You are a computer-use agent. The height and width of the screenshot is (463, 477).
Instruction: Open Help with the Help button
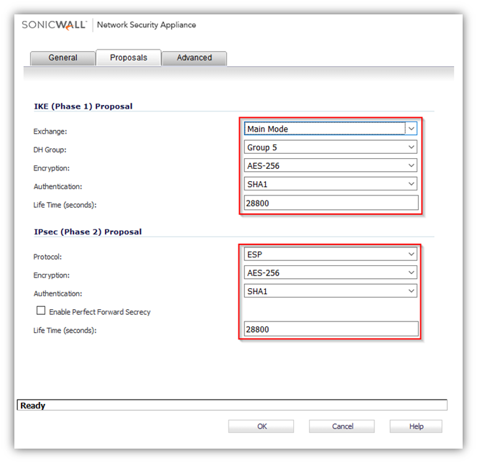pyautogui.click(x=416, y=426)
